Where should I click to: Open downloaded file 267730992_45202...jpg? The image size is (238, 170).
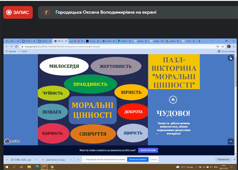[19, 160]
